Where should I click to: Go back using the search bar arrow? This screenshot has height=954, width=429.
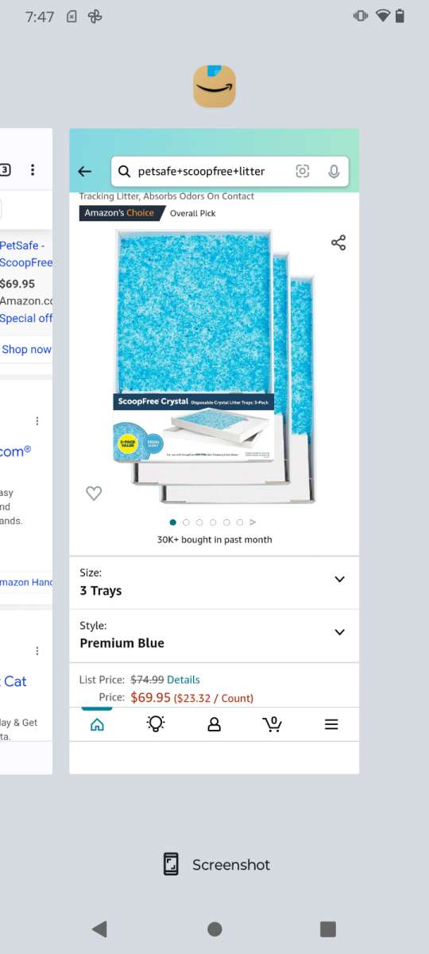85,171
